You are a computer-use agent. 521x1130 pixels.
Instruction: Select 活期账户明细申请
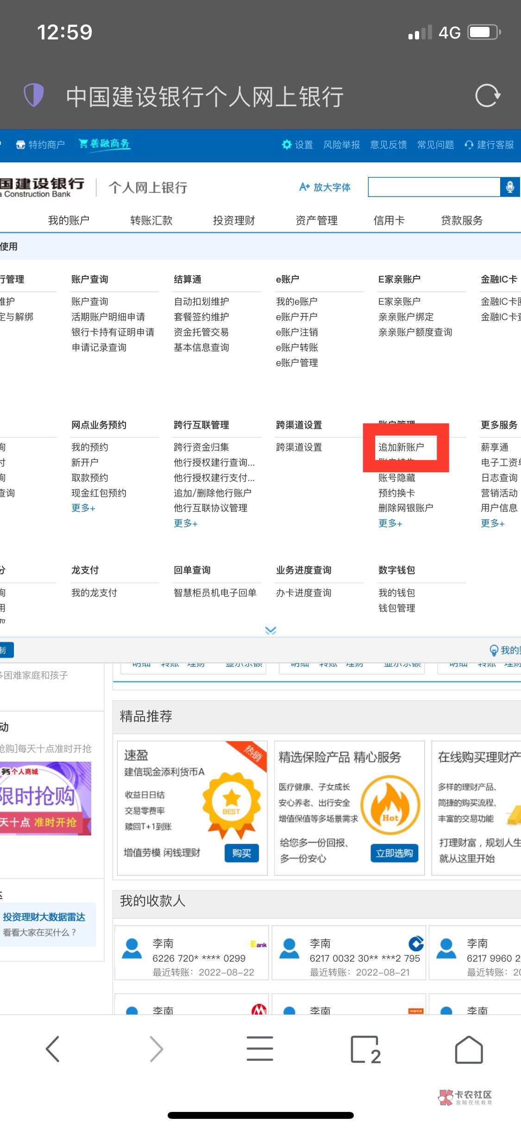(x=108, y=317)
